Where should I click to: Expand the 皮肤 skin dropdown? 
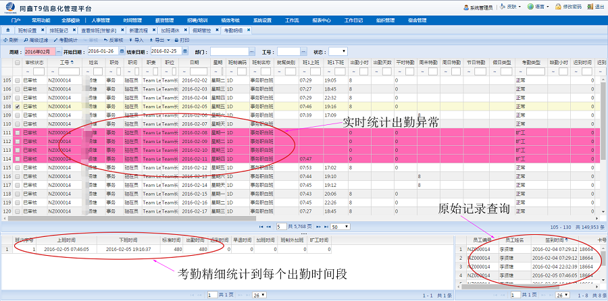click(x=508, y=6)
